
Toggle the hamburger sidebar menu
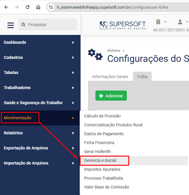[x=11, y=25]
